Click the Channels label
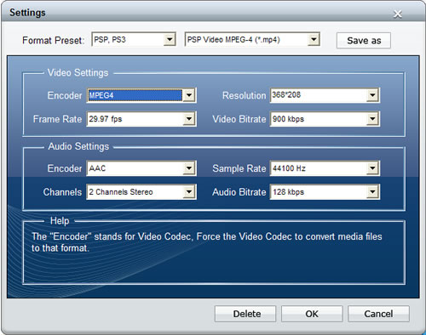 click(x=62, y=192)
